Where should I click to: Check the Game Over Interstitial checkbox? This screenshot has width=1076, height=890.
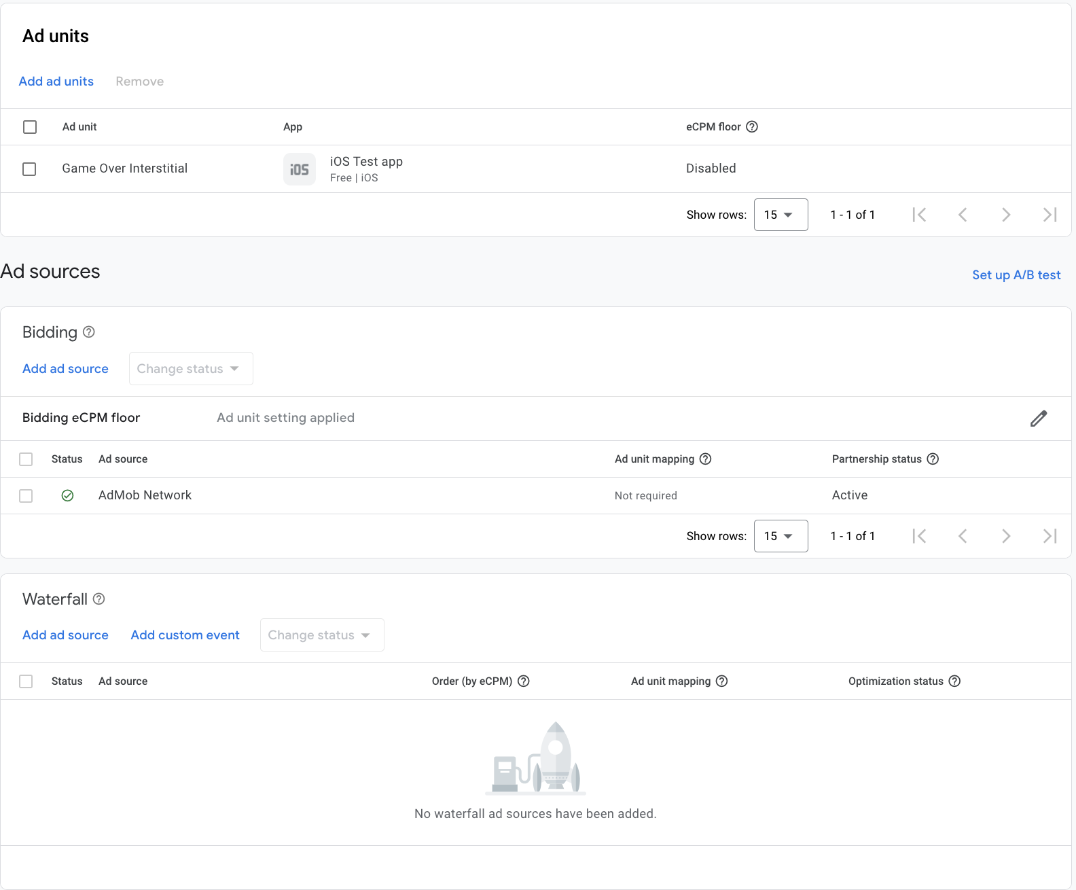pyautogui.click(x=29, y=169)
